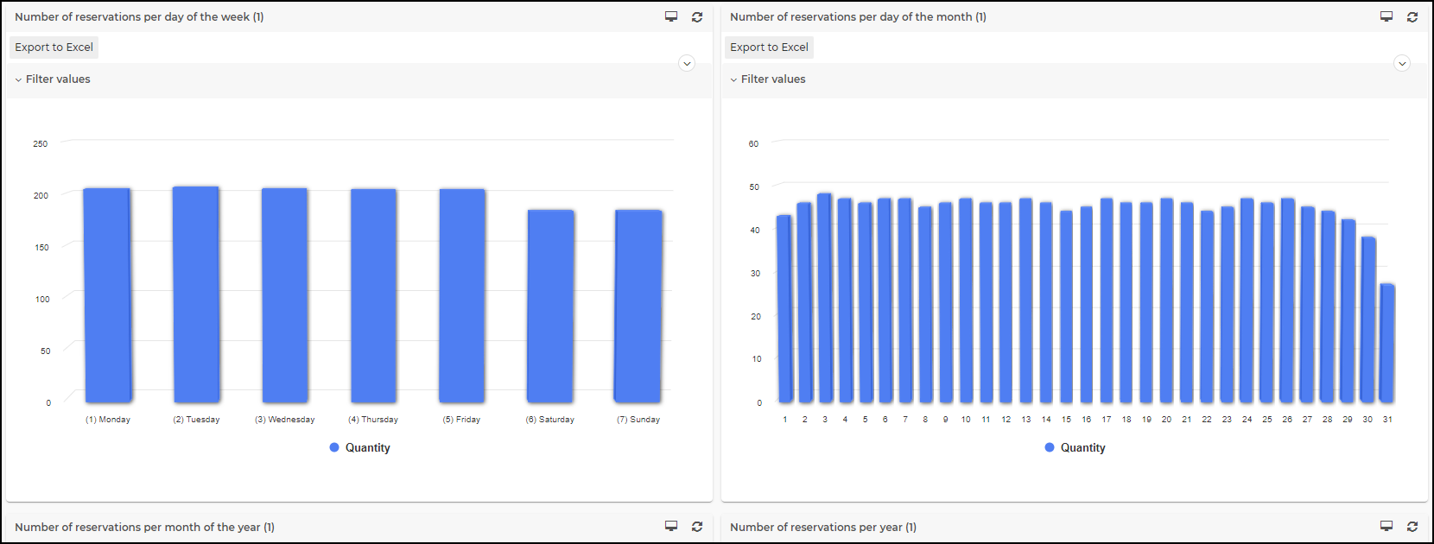This screenshot has height=544, width=1434.
Task: Click the '(6) Saturday' axis label
Action: [x=550, y=420]
